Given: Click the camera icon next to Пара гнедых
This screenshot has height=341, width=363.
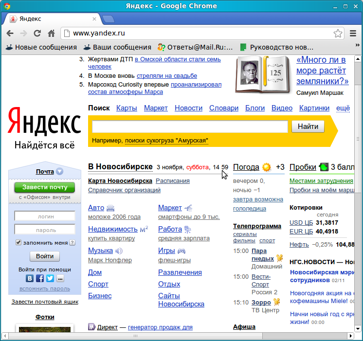Looking at the screenshot, I should point(280,258).
